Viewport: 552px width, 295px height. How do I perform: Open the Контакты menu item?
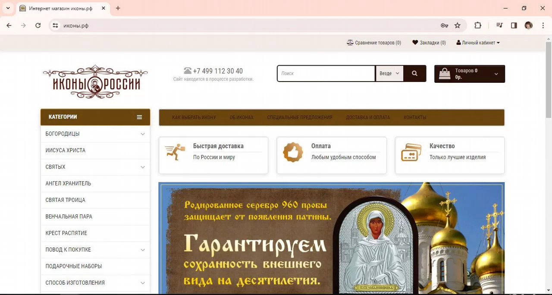[415, 117]
